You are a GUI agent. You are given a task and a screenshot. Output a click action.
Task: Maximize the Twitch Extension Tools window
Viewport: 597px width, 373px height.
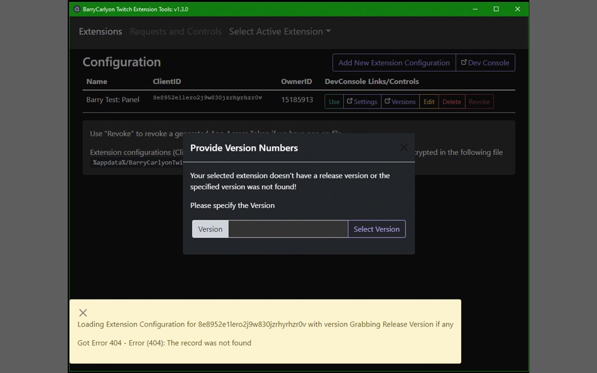click(x=496, y=9)
